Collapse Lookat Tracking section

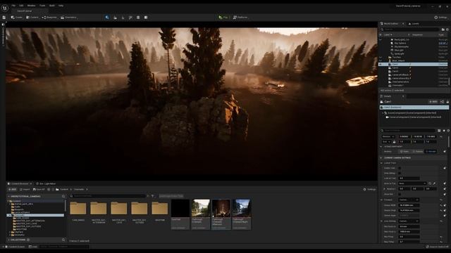click(x=382, y=163)
